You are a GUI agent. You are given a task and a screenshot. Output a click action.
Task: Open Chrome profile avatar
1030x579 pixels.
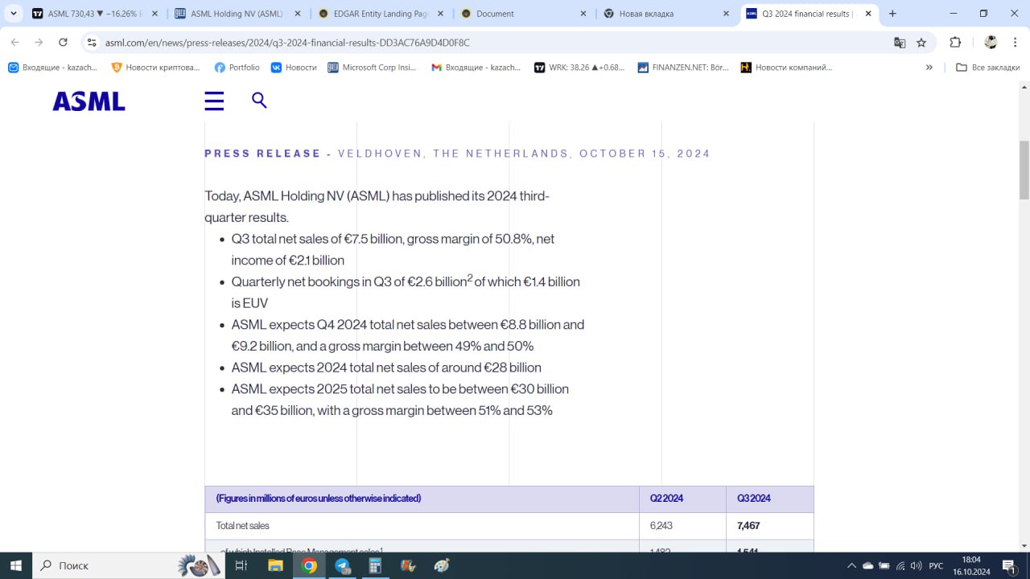click(x=991, y=43)
